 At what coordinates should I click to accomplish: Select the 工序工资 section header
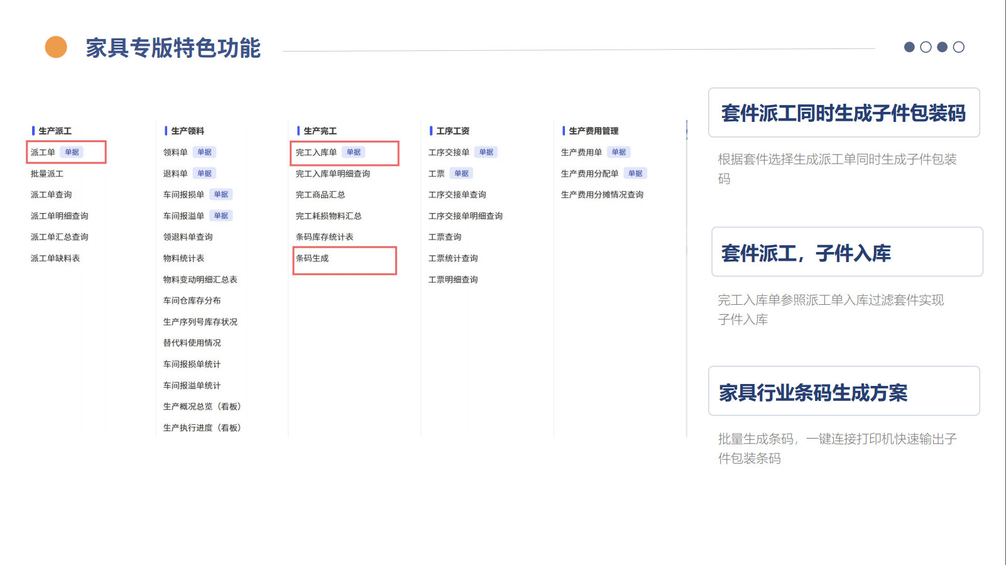(452, 131)
